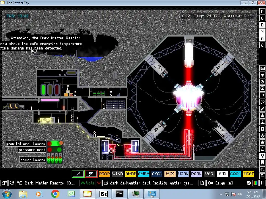Select the PGRV tool
This screenshot has width=266, height=199.
coord(196,174)
